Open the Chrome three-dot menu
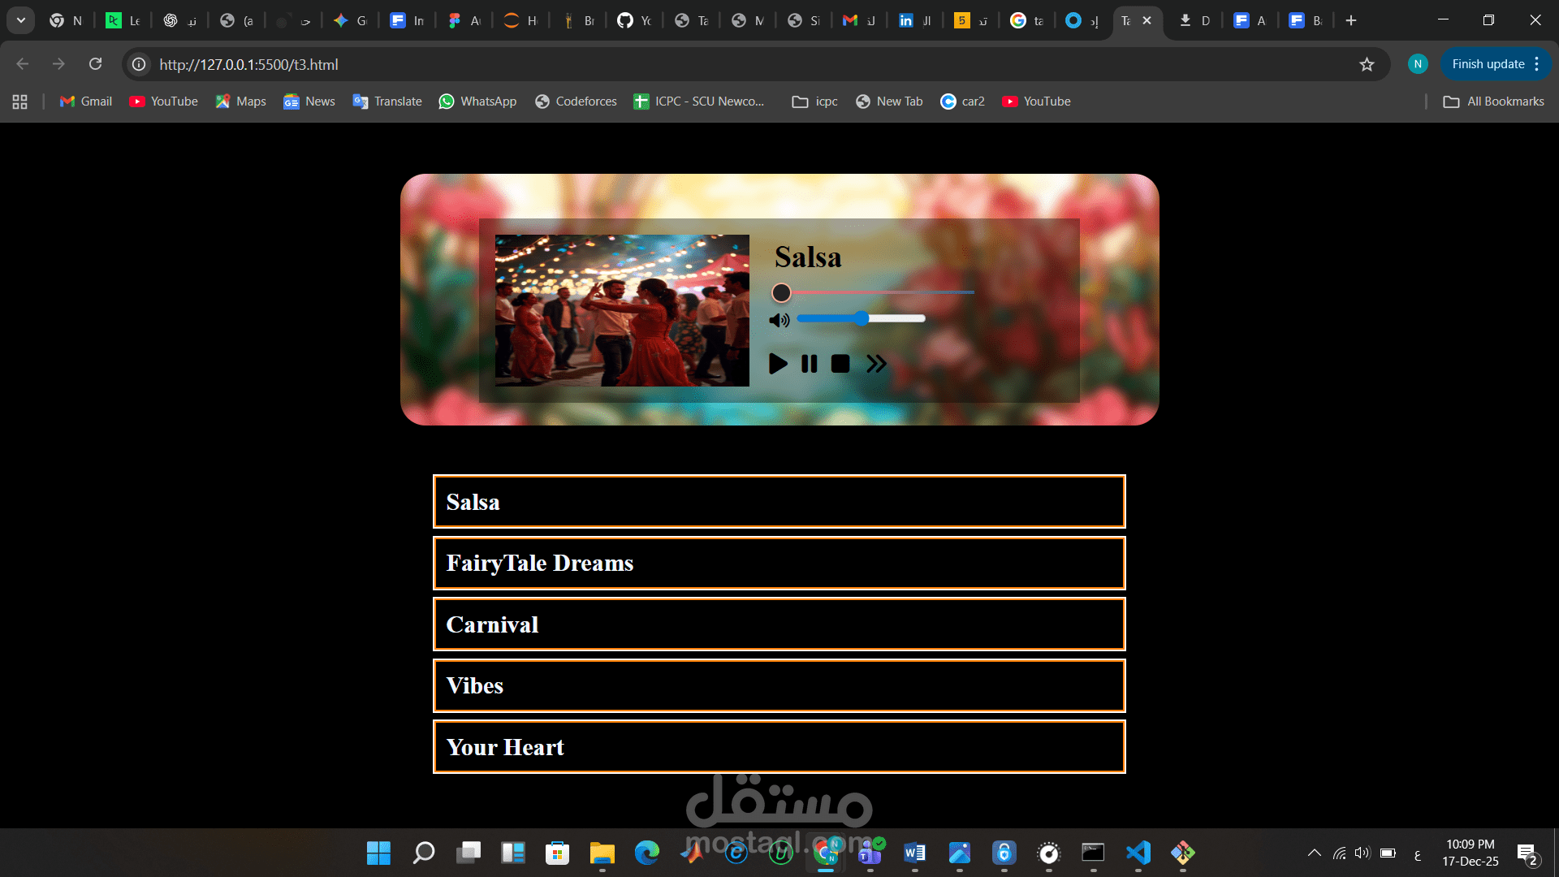Screen dimensions: 1559x877 [1537, 64]
